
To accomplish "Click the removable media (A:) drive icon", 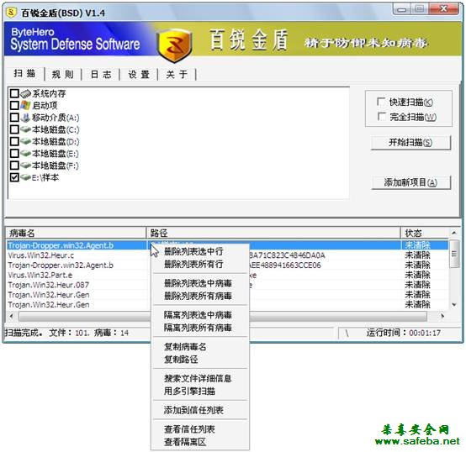I will pyautogui.click(x=25, y=118).
